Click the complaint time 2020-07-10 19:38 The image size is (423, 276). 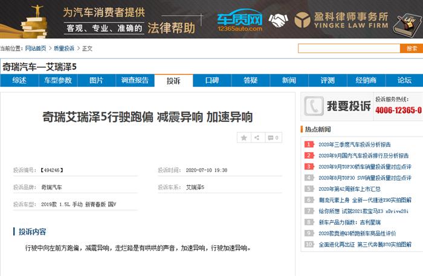[x=207, y=170]
